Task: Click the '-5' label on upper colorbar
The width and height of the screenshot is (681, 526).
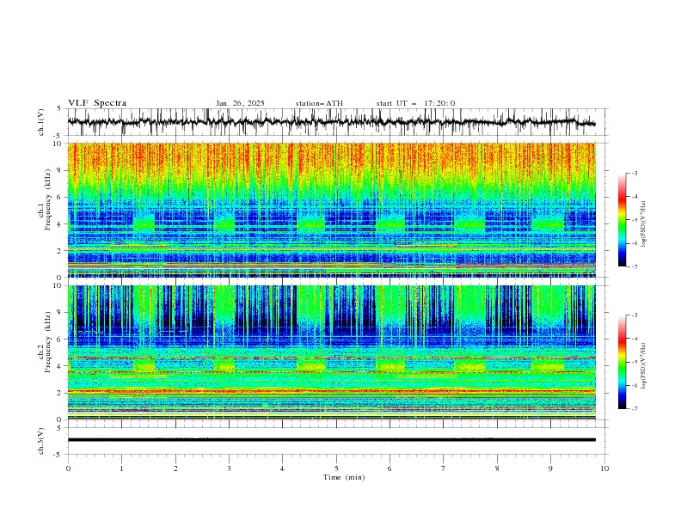Action: tap(635, 220)
